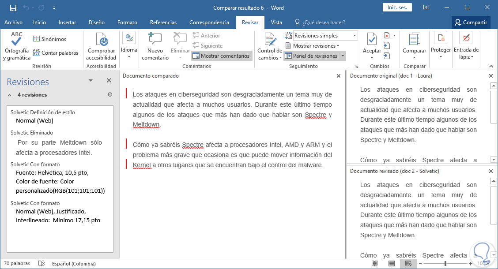Close the Revisiones pane

pyautogui.click(x=109, y=81)
